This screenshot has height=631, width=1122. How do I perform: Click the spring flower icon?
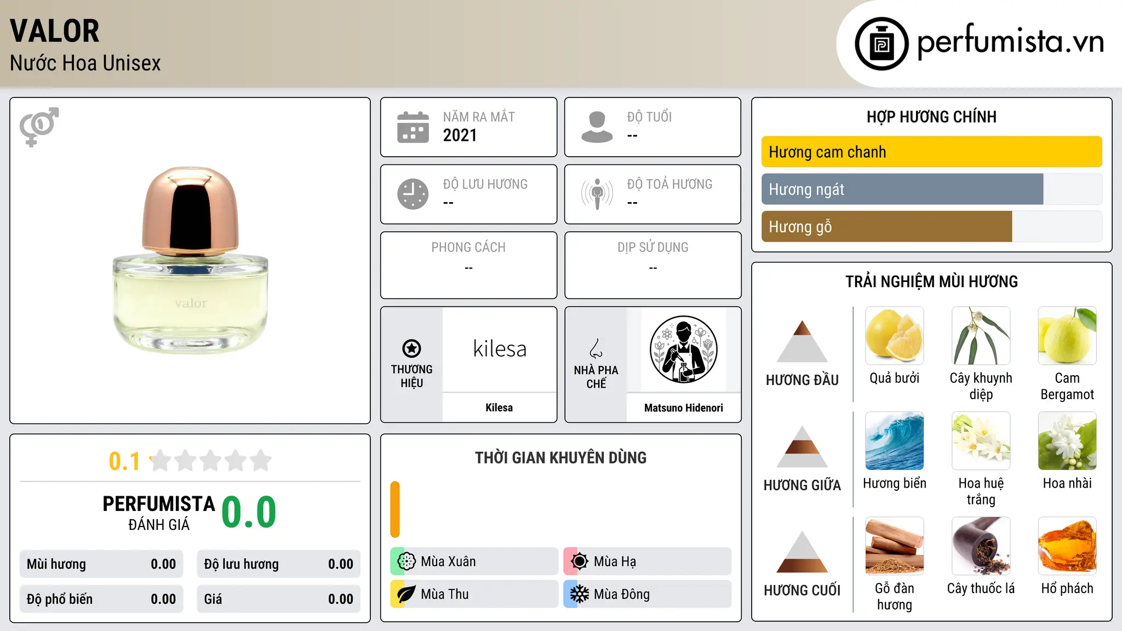click(406, 561)
